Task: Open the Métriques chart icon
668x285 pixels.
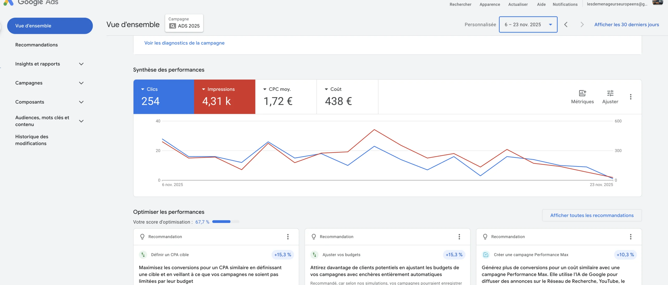Action: click(x=582, y=93)
